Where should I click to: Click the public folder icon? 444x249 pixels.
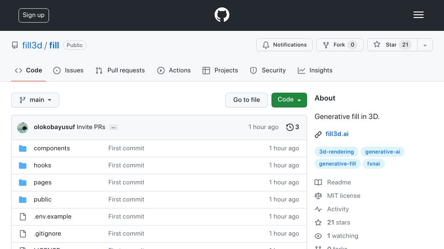[23, 200]
